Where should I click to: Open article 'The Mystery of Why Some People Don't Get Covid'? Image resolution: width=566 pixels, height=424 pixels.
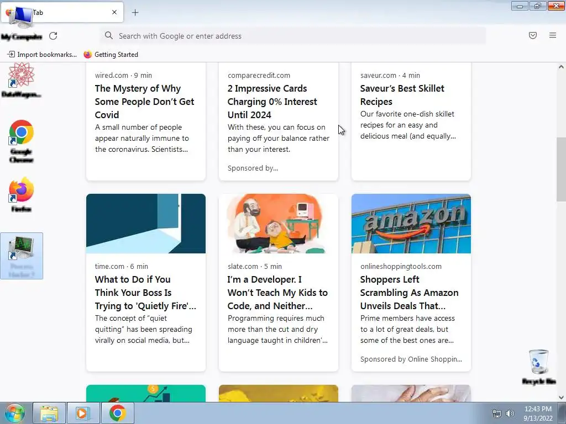coord(144,102)
